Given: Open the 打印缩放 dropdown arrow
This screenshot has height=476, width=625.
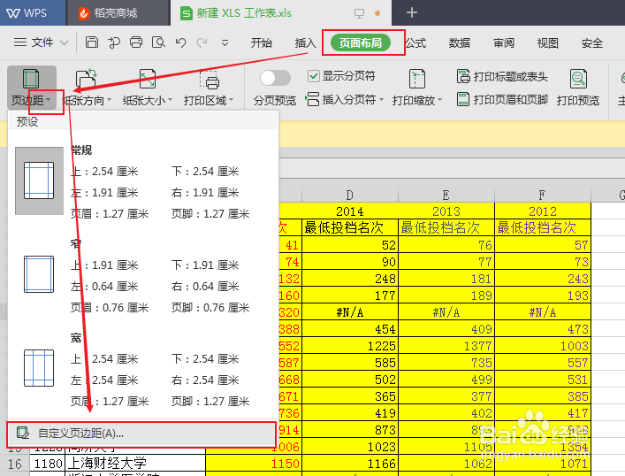Looking at the screenshot, I should [440, 100].
